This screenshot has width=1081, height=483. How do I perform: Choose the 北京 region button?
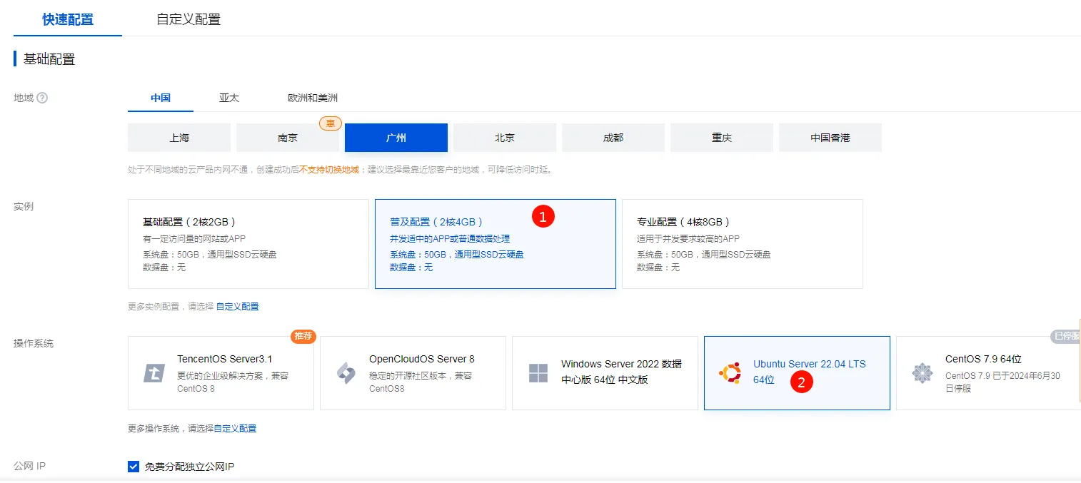[x=505, y=138]
